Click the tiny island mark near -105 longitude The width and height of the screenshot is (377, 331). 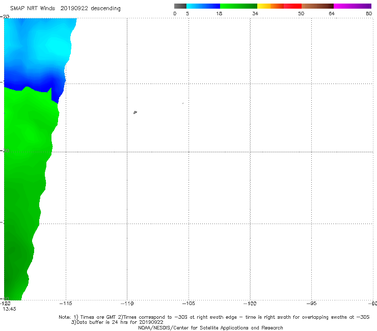coord(183,103)
